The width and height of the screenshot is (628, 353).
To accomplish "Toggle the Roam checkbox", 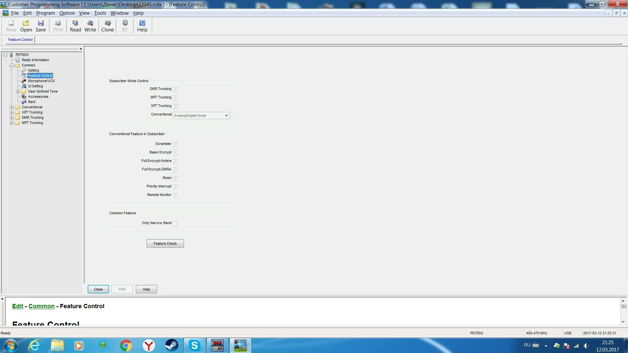I will click(x=175, y=178).
